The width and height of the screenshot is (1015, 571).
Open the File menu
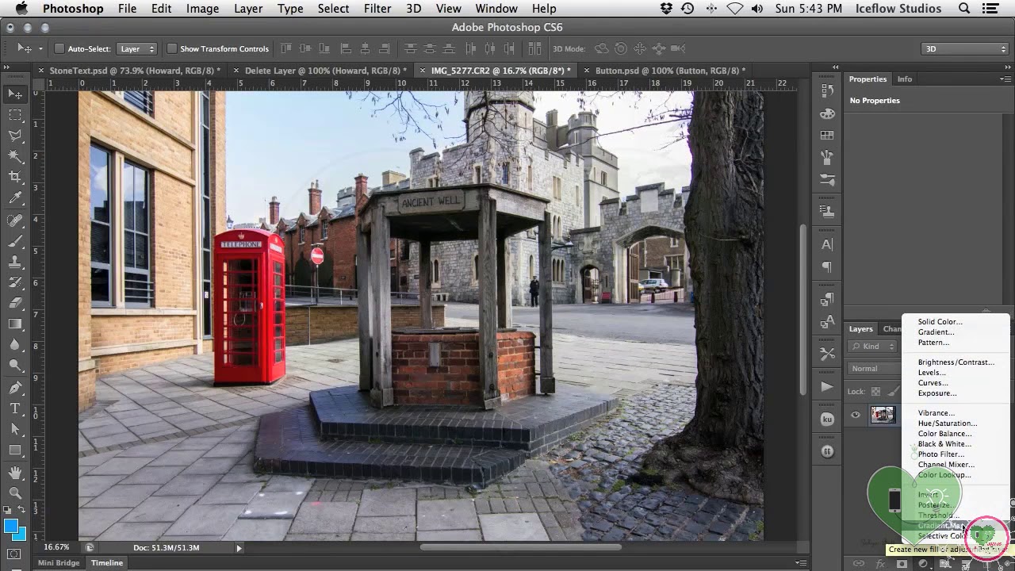point(127,9)
